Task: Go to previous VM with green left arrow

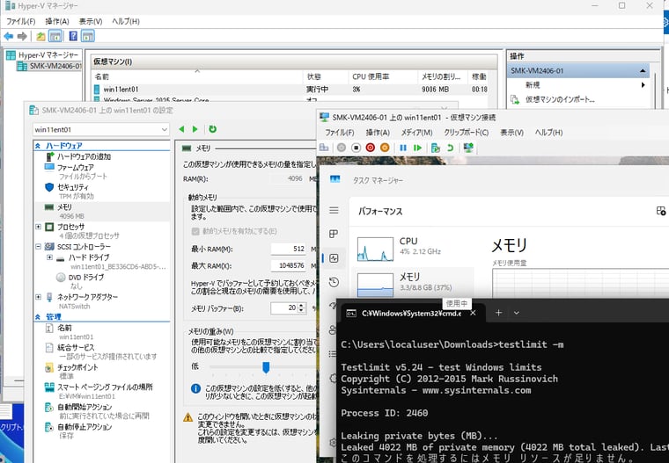Action: (181, 129)
